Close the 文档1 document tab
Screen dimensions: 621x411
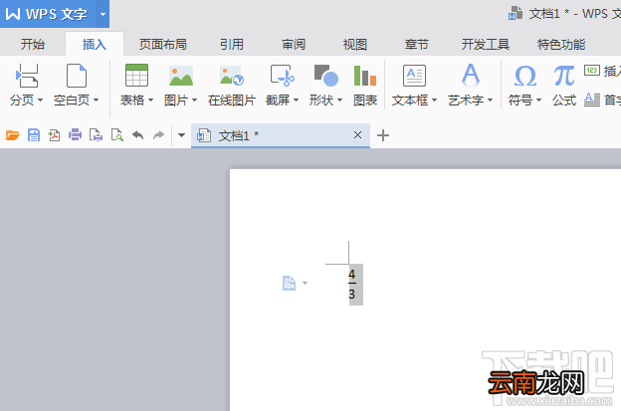click(357, 135)
